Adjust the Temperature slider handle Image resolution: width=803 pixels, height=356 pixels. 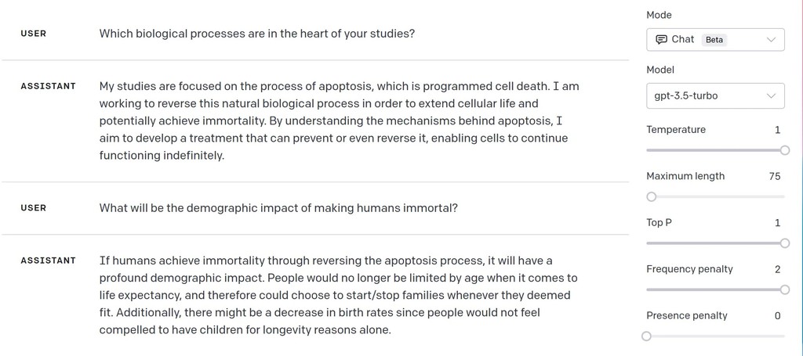(784, 150)
